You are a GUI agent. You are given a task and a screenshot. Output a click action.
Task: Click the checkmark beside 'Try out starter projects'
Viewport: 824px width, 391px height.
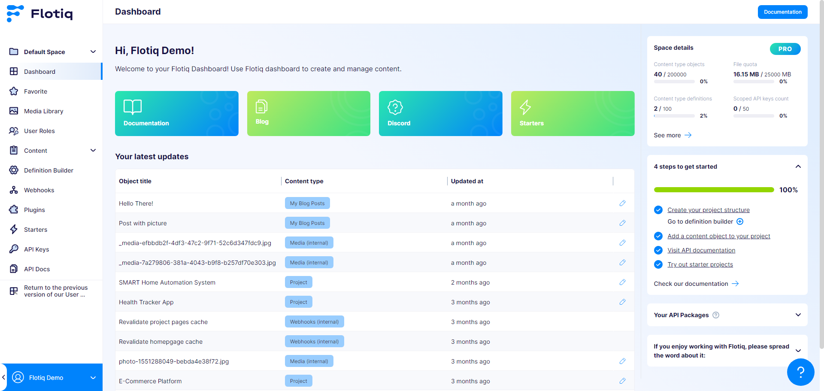pyautogui.click(x=658, y=264)
